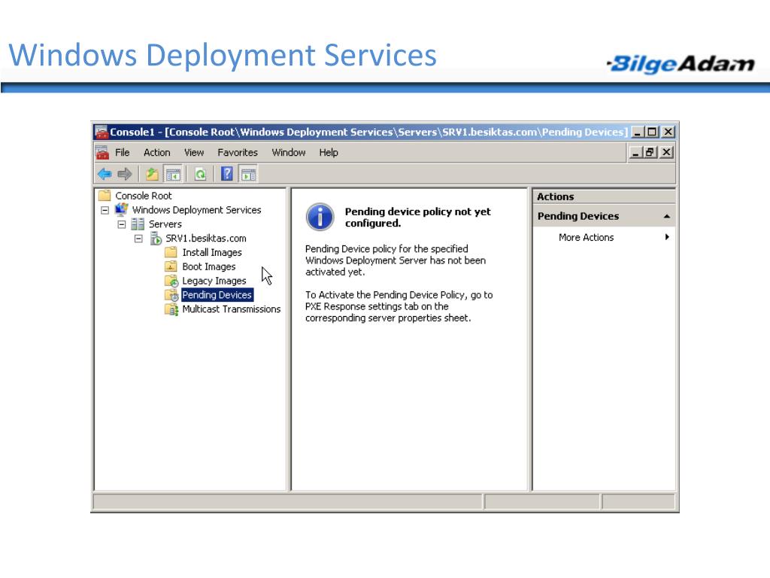Click the Console Root folder icon
Viewport: 770px width, 578px height.
pos(104,195)
